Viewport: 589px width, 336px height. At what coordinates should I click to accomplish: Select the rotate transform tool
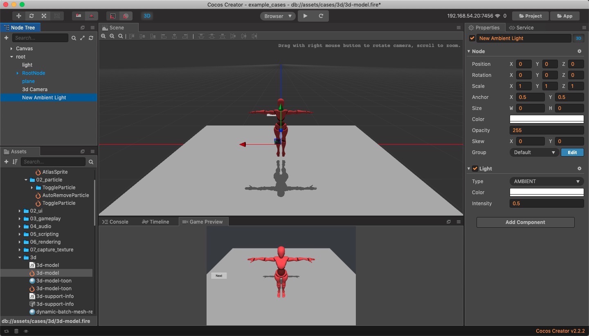tap(31, 16)
